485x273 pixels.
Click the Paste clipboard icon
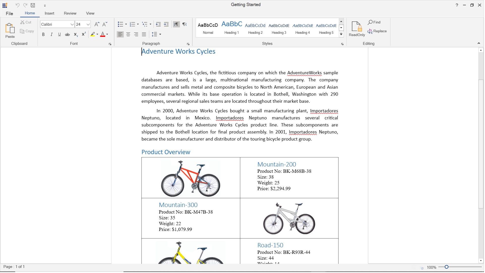coord(10,28)
